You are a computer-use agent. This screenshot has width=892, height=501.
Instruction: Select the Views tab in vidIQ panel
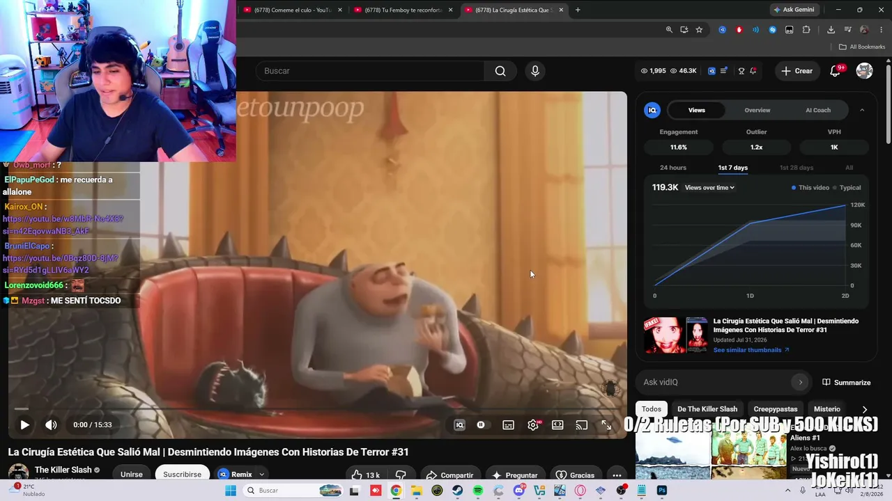[x=696, y=110]
